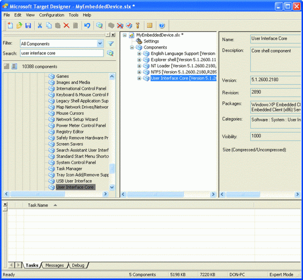Image resolution: width=303 pixels, height=280 pixels.
Task: Click the Task Name column header
Action: pyautogui.click(x=38, y=205)
